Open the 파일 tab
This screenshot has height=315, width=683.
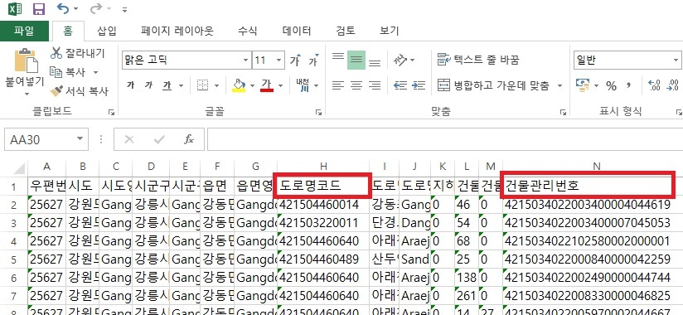24,31
